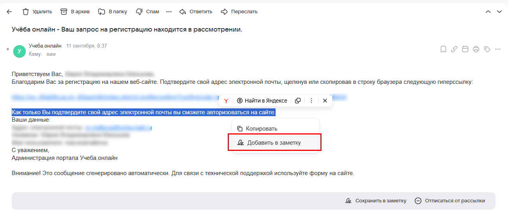Click Найти в Яндексе in selection popup
The height and width of the screenshot is (216, 508).
[x=262, y=101]
